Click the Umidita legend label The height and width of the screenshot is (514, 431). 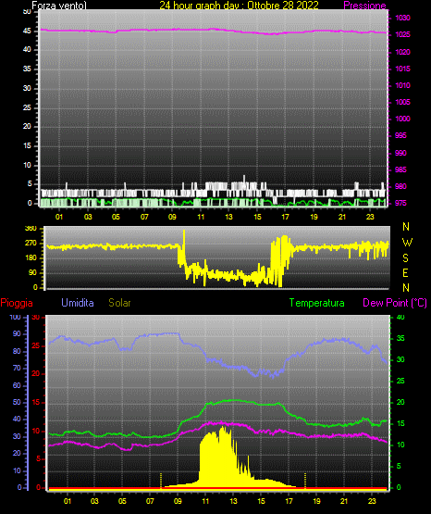coord(78,303)
